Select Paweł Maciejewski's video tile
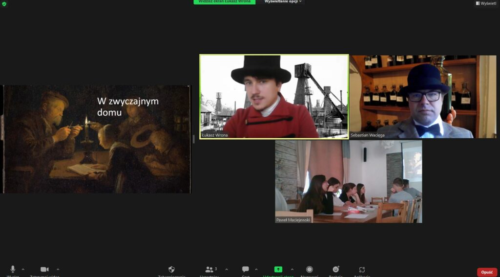Viewport: 500px width, 277px height. 348,182
